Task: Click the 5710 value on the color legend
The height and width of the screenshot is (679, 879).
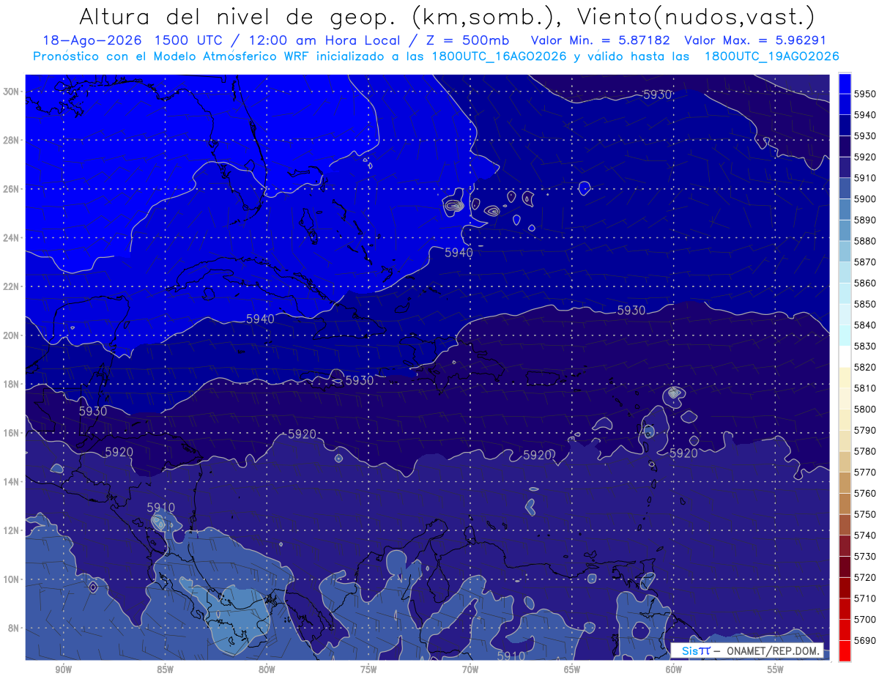Action: pyautogui.click(x=865, y=598)
